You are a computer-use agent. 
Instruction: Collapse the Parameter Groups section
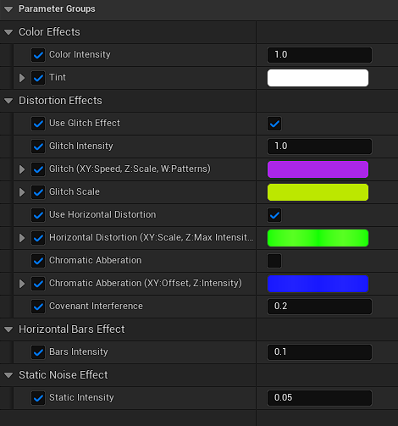8,9
